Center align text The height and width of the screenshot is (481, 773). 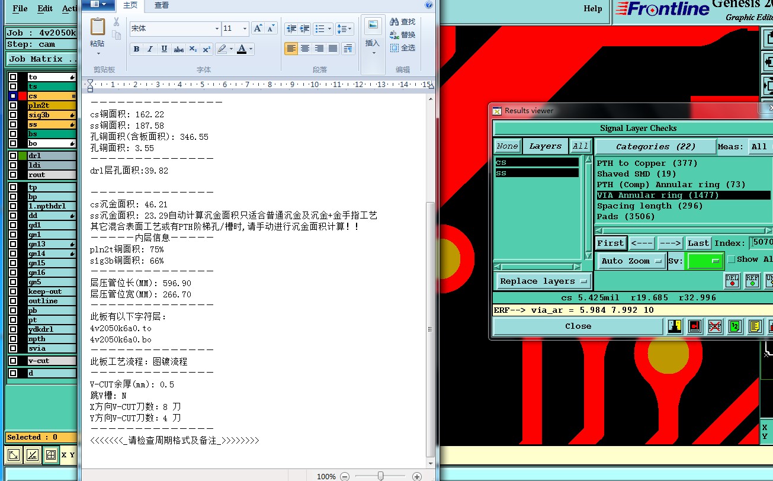pos(305,49)
